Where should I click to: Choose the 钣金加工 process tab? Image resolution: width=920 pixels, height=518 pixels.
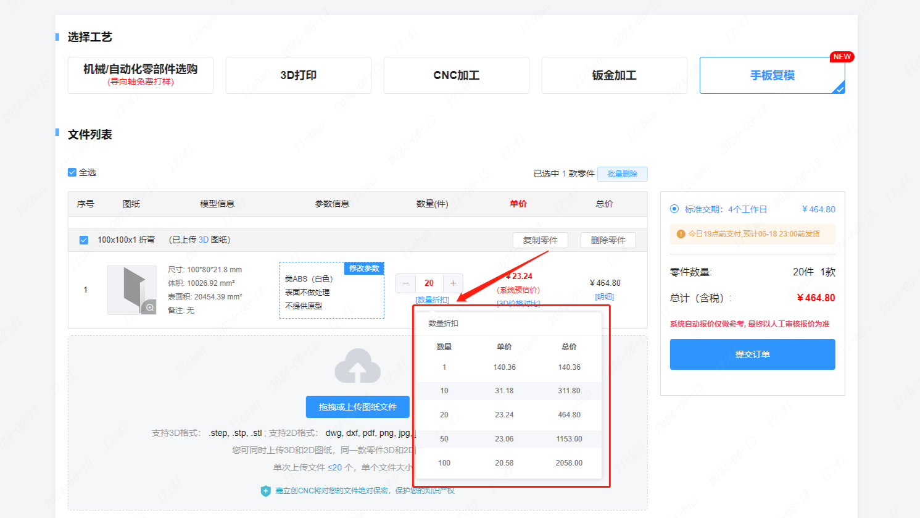[x=614, y=75]
